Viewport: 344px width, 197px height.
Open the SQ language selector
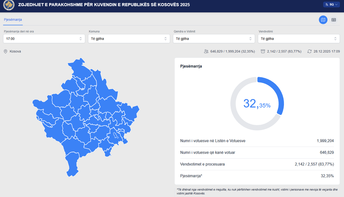(331, 5)
